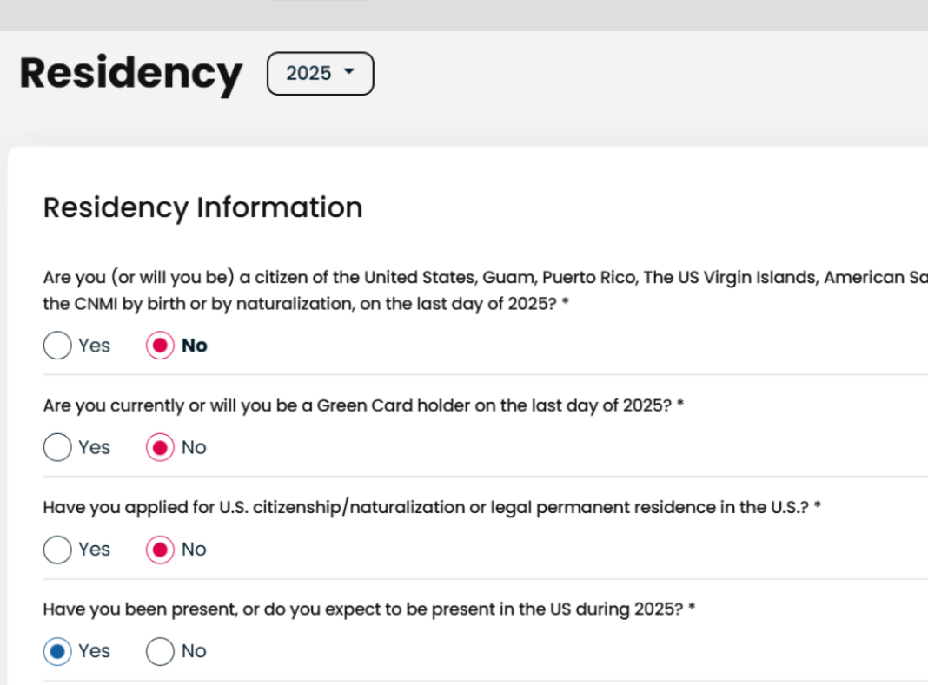Choose No for Green Card holder question
Screen dimensions: 928x685
[160, 447]
